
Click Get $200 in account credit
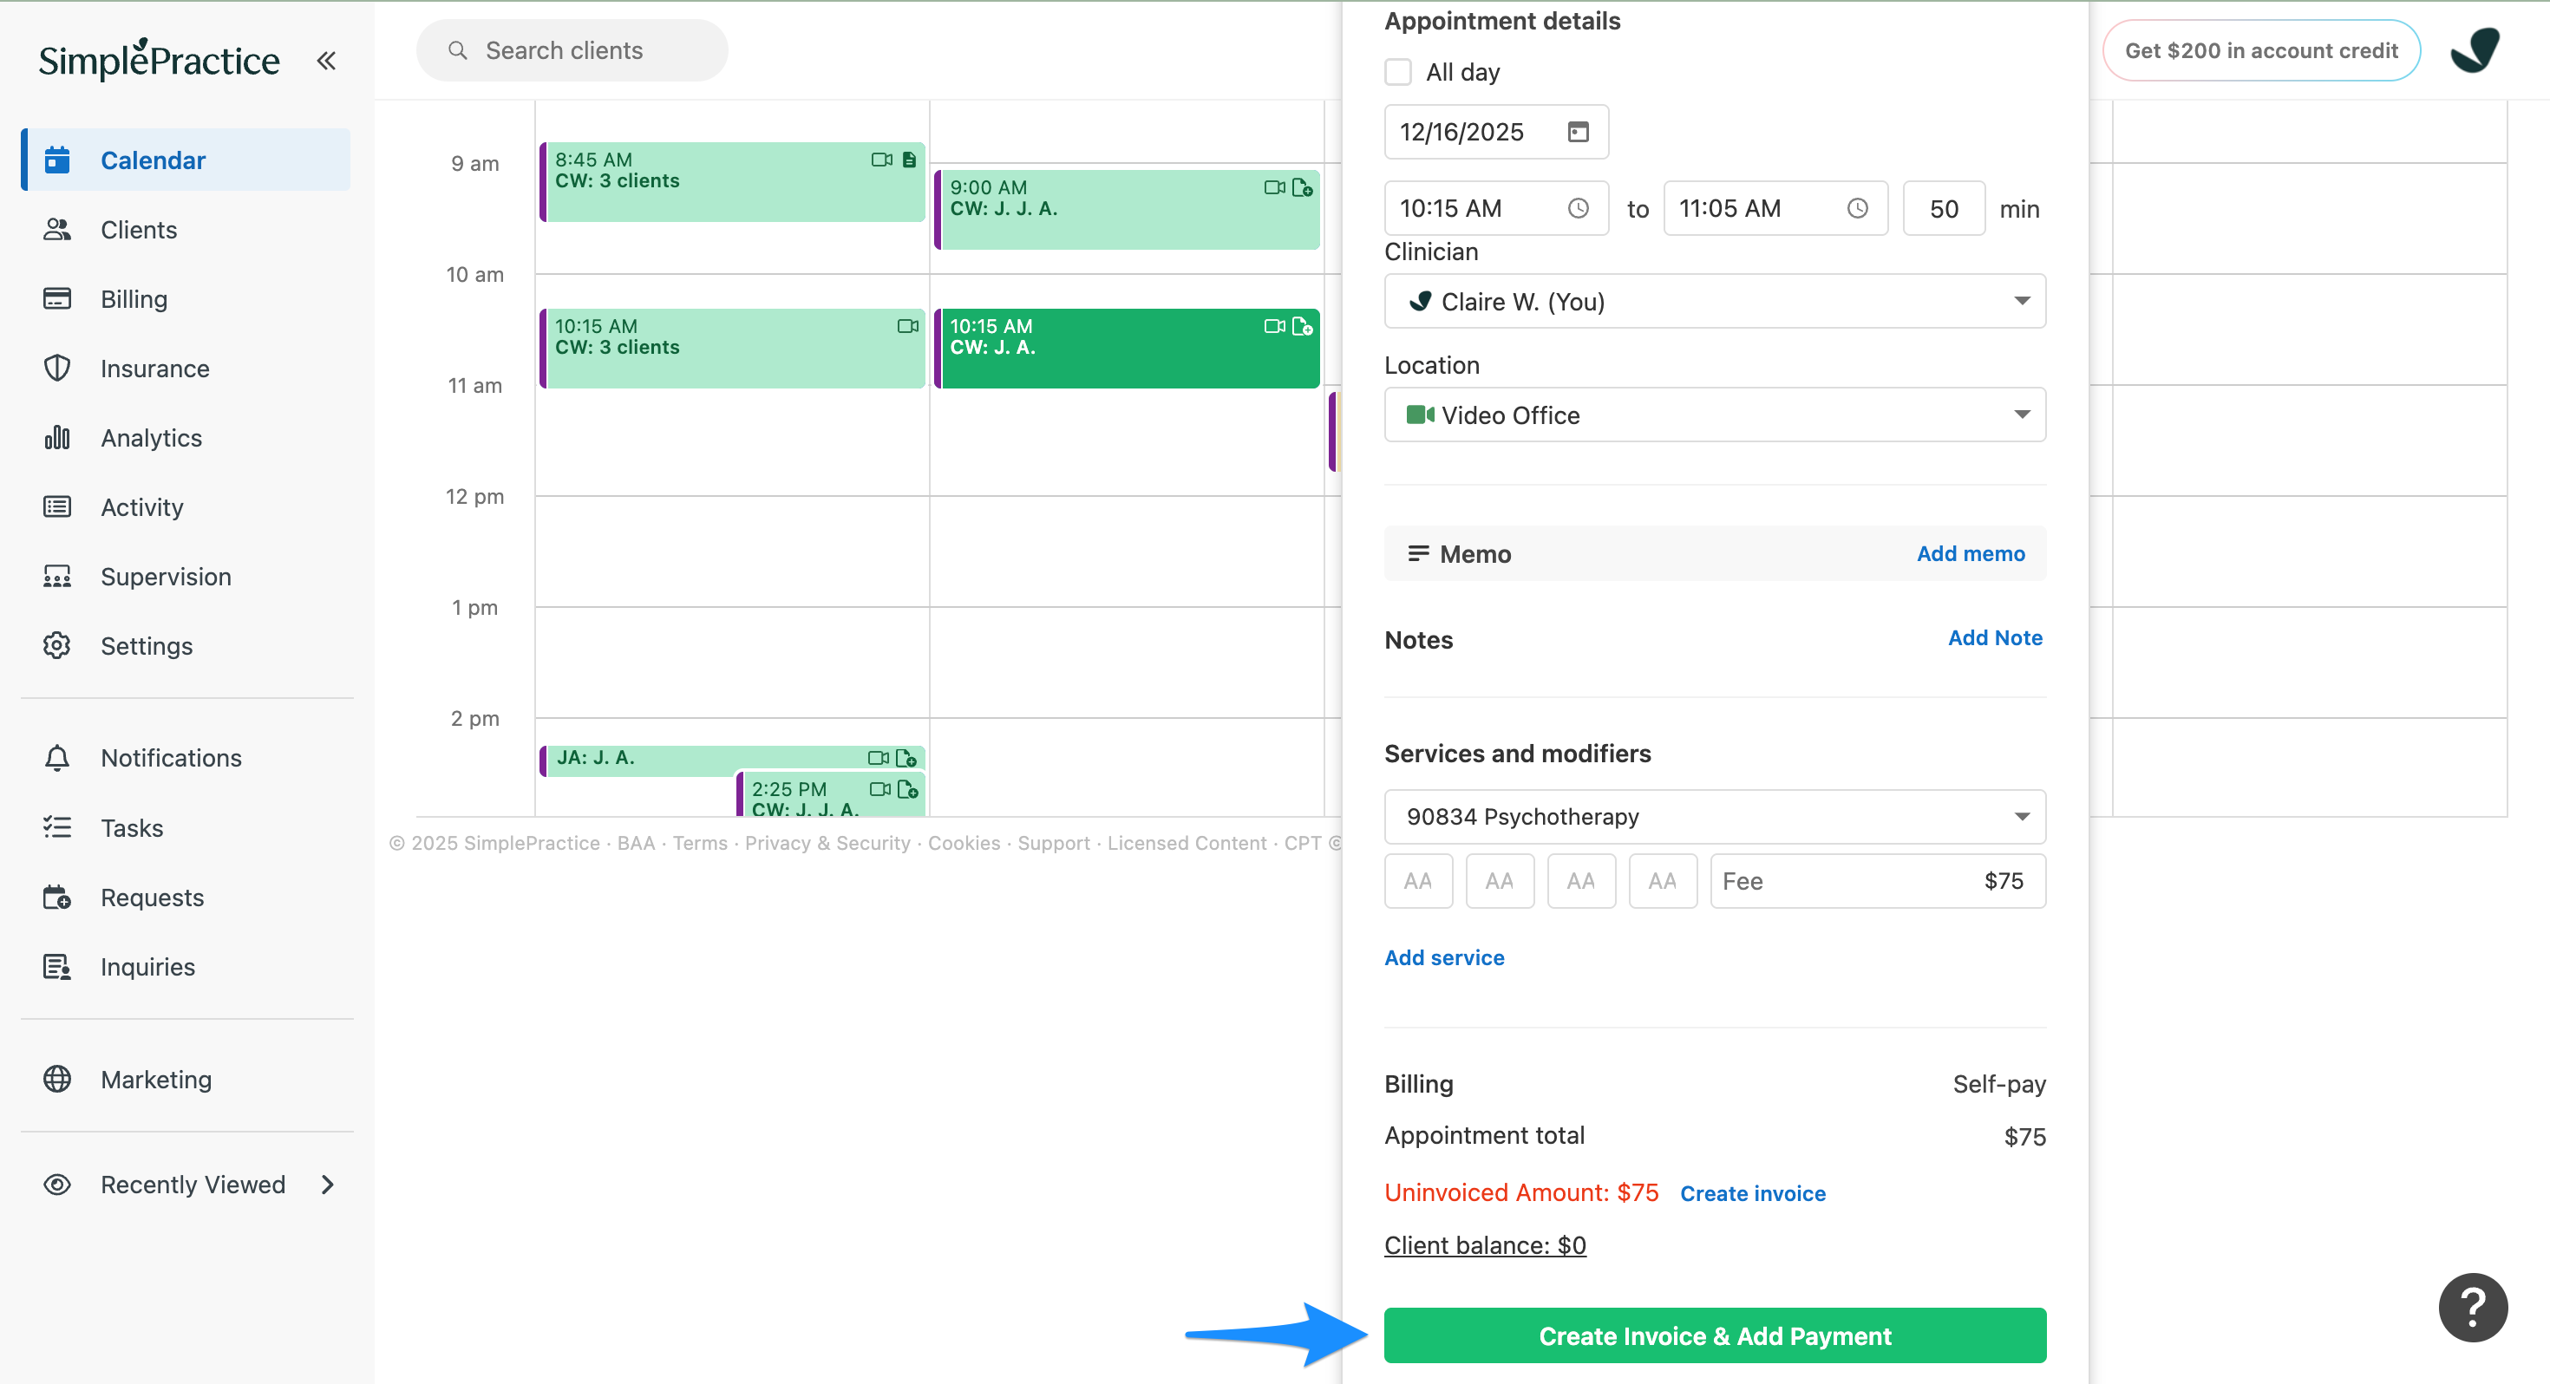(2261, 49)
